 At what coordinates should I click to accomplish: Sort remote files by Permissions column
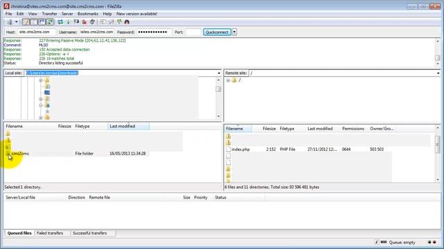tap(353, 129)
